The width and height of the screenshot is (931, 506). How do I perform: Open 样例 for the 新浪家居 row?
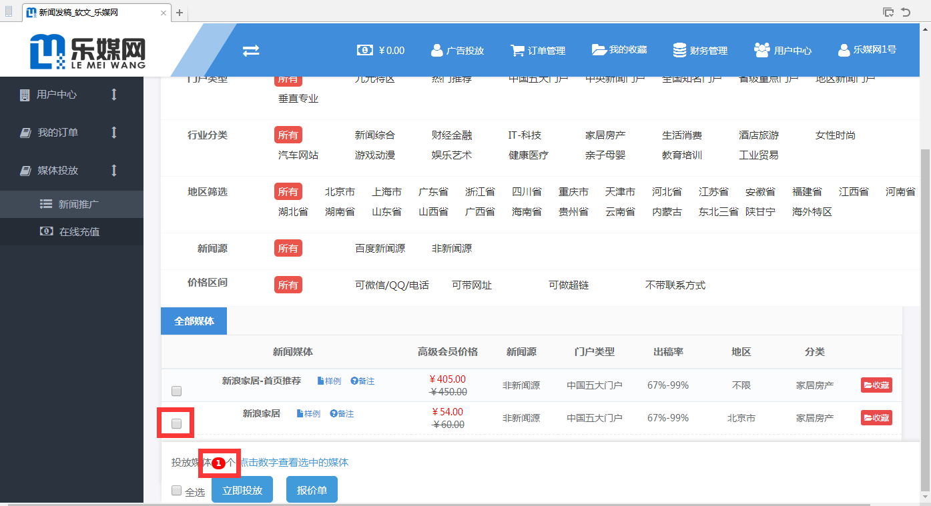308,414
